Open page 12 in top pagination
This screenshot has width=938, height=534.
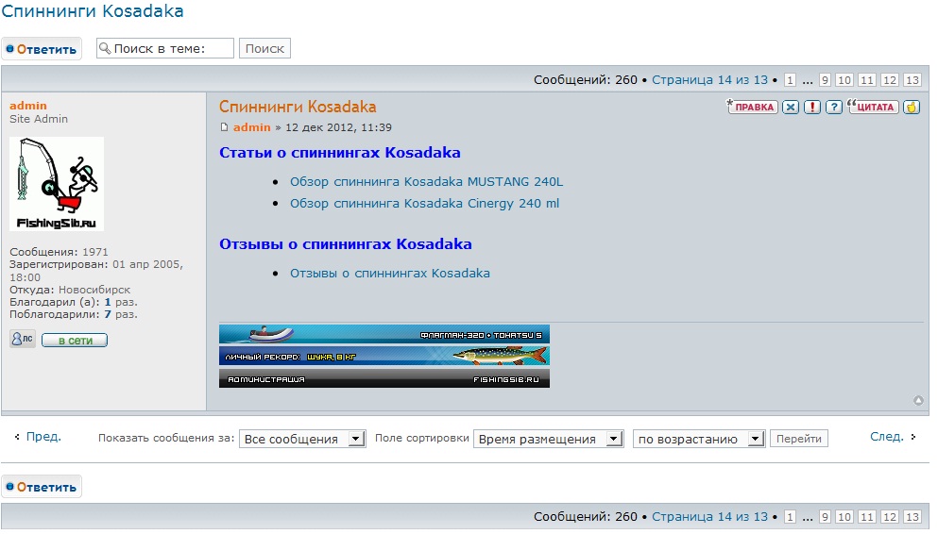(x=890, y=80)
